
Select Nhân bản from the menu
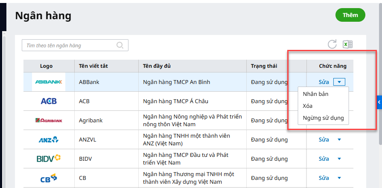pos(315,94)
